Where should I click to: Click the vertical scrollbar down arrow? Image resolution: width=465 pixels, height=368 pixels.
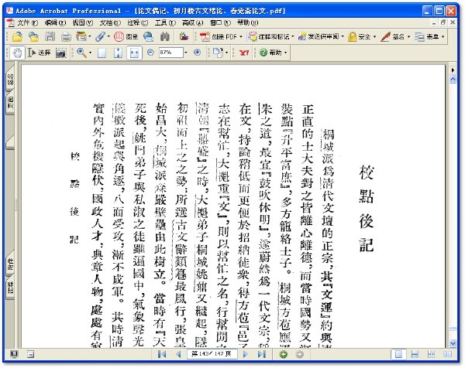click(x=453, y=343)
